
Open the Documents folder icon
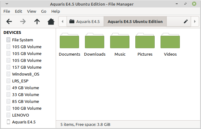point(69,42)
